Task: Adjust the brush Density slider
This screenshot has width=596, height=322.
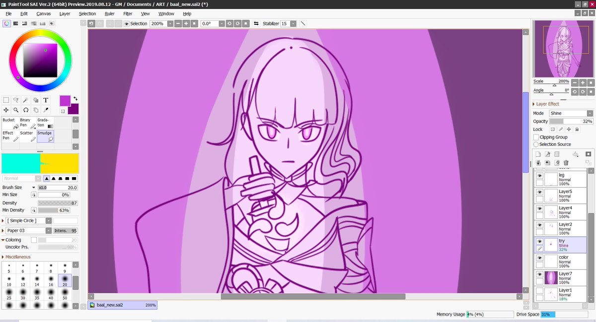Action: (x=58, y=203)
